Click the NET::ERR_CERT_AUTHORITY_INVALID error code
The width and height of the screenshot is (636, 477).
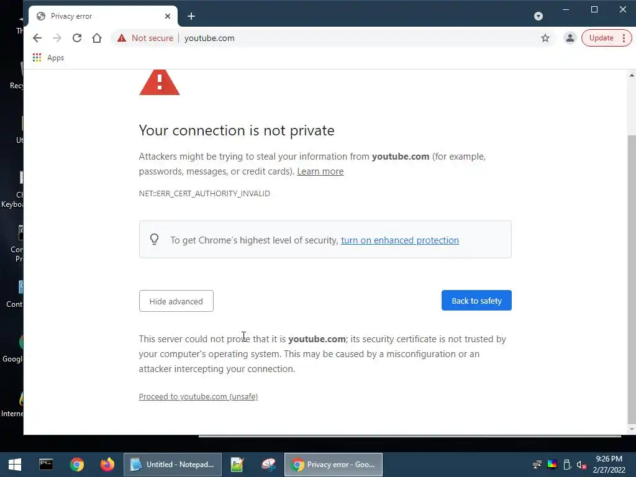204,194
